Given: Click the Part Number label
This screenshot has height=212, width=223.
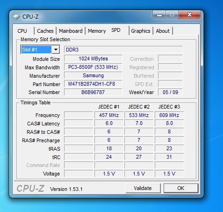Looking at the screenshot, I should pos(46,84).
